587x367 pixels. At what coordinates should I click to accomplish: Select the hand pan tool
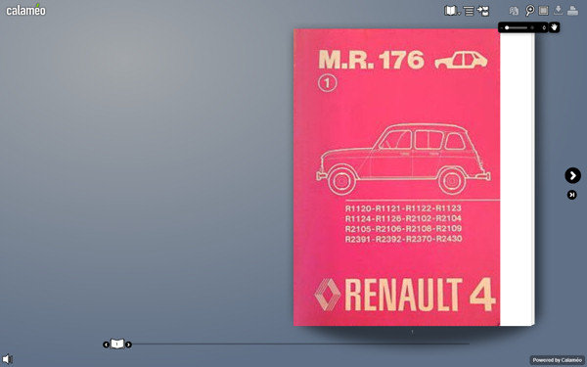554,27
